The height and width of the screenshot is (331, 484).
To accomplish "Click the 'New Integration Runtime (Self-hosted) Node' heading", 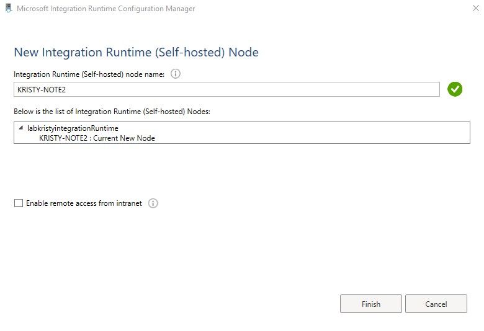I will (x=136, y=52).
